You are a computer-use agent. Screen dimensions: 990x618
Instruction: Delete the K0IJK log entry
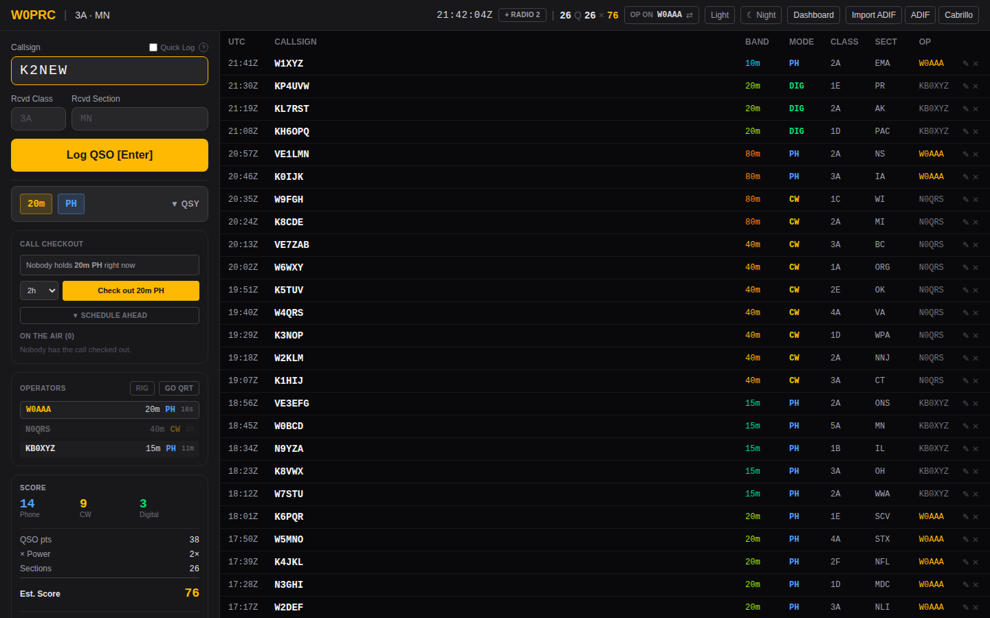pyautogui.click(x=976, y=177)
